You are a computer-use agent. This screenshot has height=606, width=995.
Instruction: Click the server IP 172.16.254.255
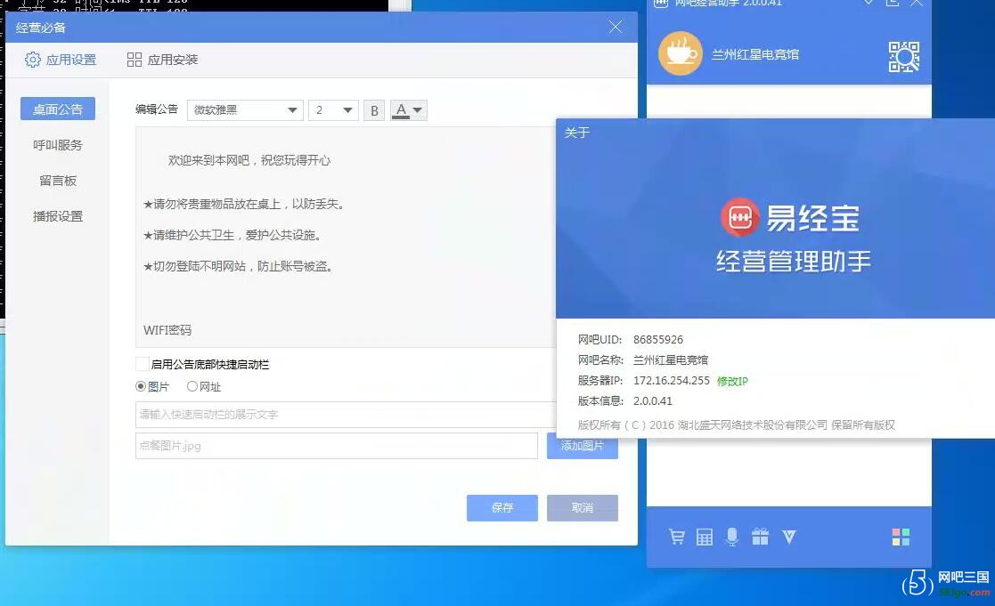pos(672,380)
